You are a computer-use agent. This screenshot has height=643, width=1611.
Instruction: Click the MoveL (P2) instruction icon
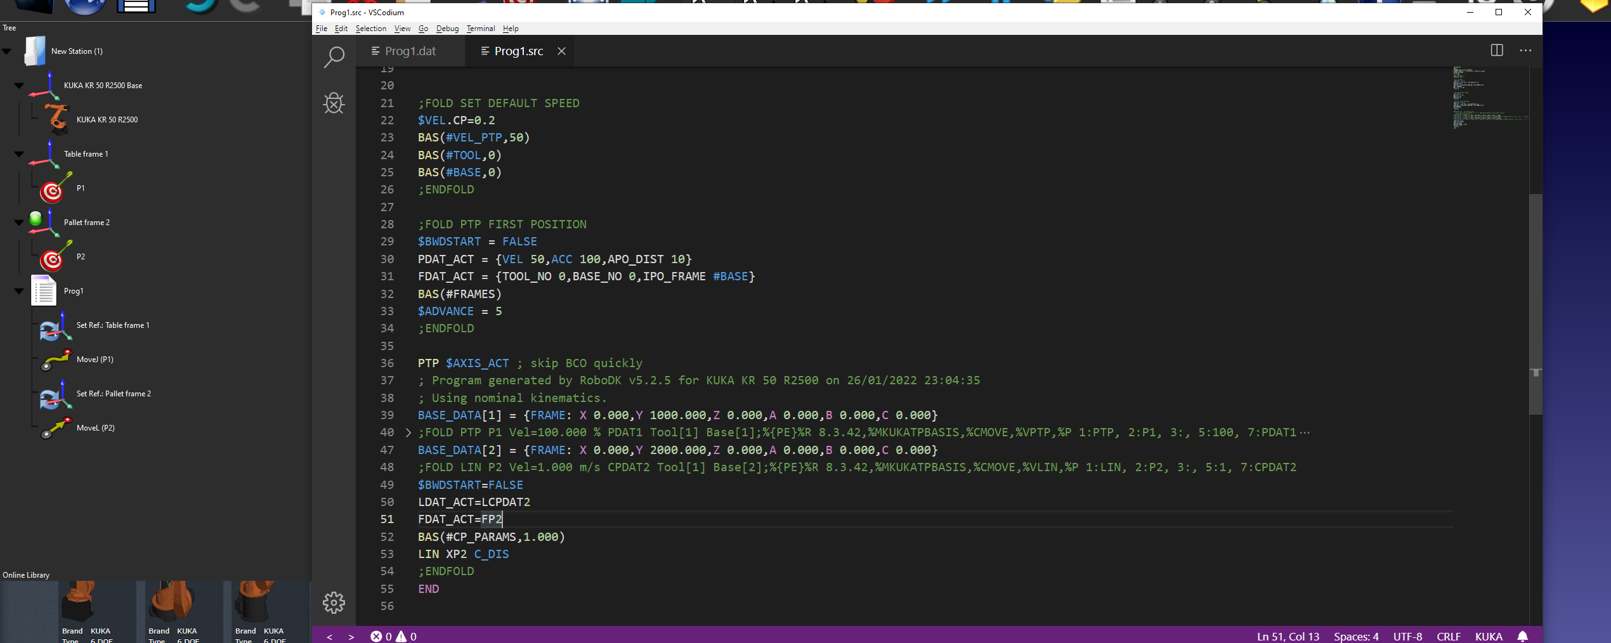tap(56, 428)
